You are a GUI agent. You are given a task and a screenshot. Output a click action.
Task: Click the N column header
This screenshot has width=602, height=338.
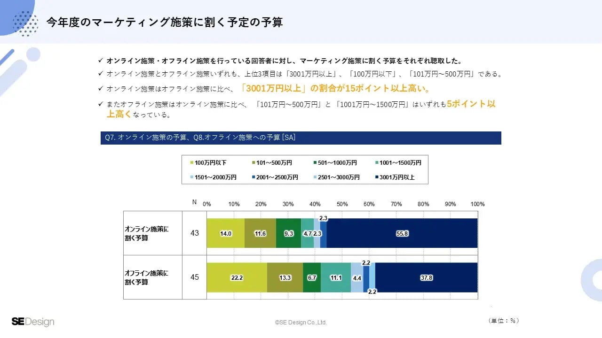pos(194,202)
